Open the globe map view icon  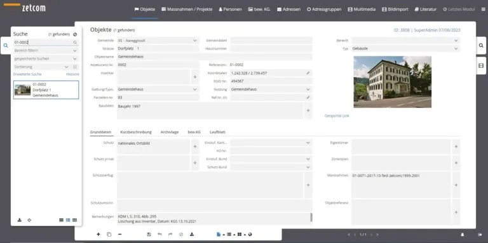click(x=250, y=234)
